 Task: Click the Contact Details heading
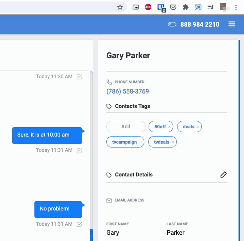(134, 174)
